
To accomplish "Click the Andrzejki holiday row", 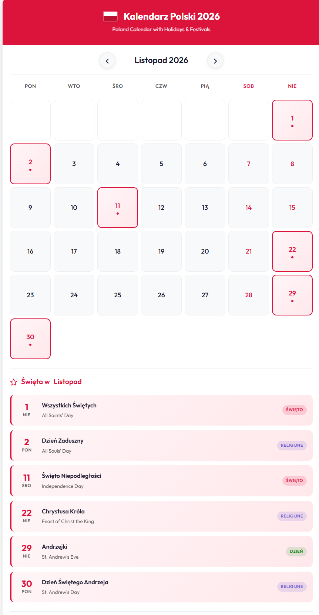I will [161, 552].
